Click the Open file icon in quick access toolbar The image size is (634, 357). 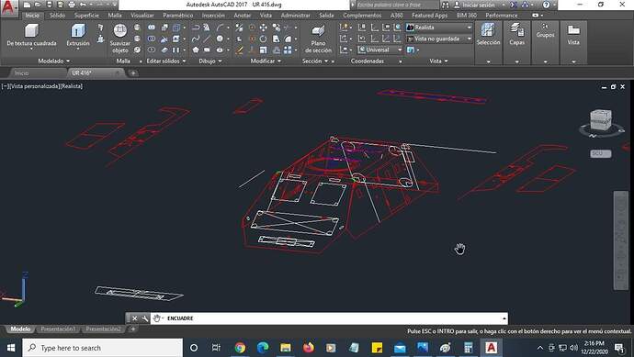(x=38, y=5)
